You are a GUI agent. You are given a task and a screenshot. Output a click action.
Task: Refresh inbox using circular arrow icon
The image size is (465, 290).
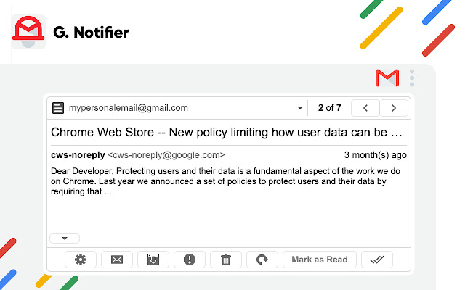pos(262,259)
